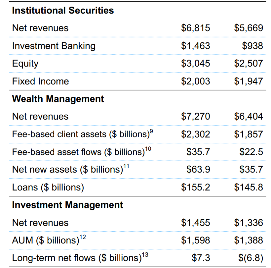The width and height of the screenshot is (271, 268).
Task: Select Investment Management net revenues $1,455
Action: click(x=196, y=223)
